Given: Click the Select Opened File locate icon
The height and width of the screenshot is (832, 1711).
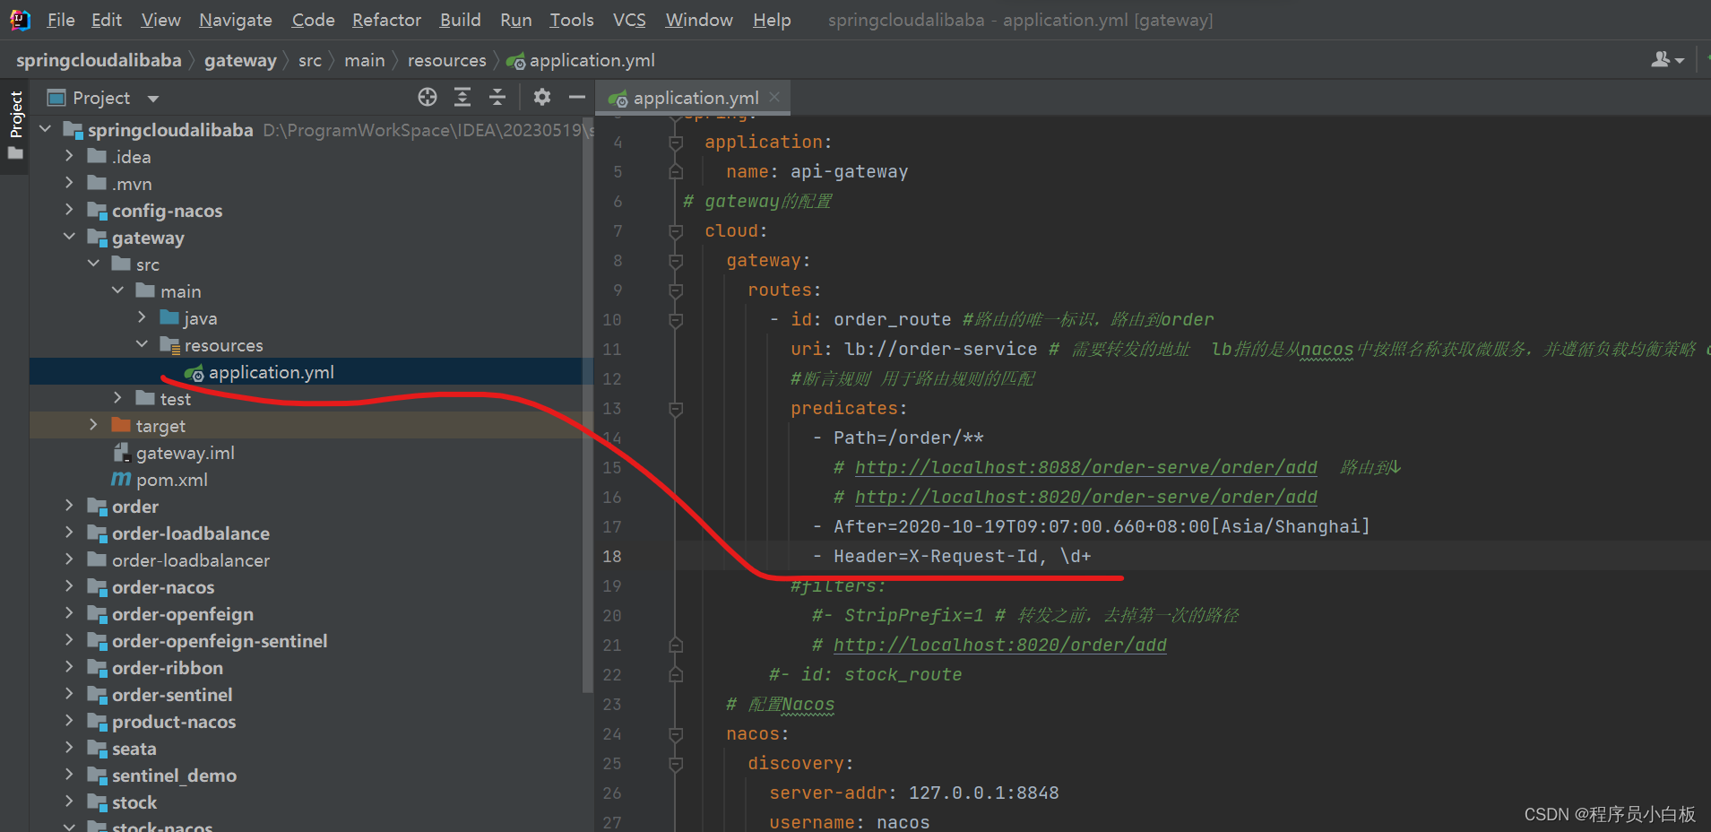Looking at the screenshot, I should click(x=428, y=97).
